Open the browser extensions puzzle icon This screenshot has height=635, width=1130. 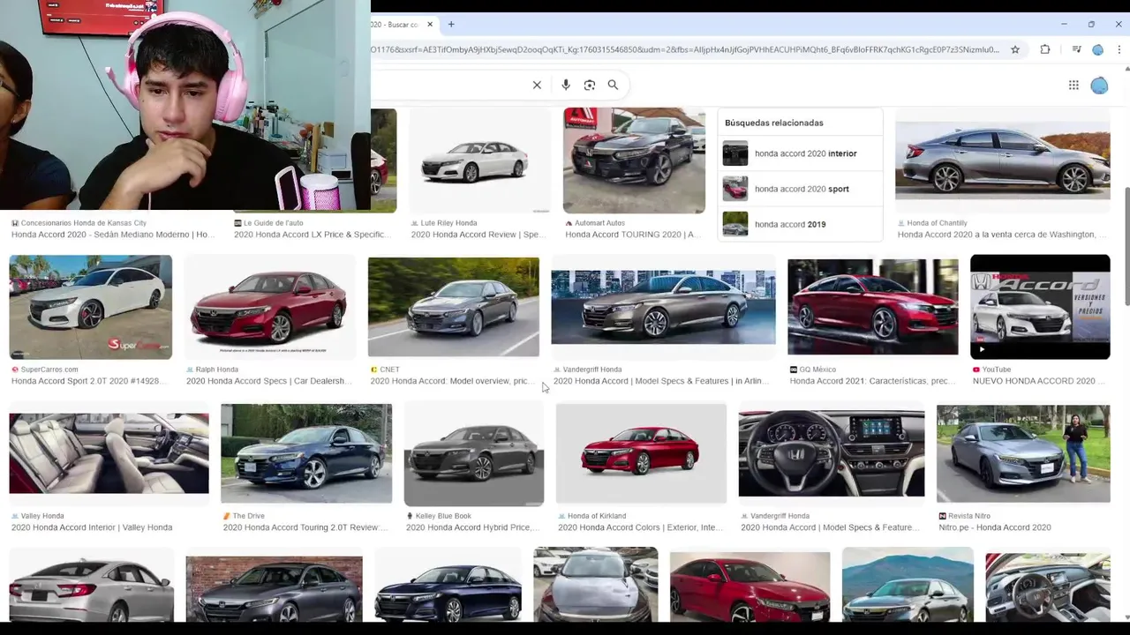pos(1045,49)
